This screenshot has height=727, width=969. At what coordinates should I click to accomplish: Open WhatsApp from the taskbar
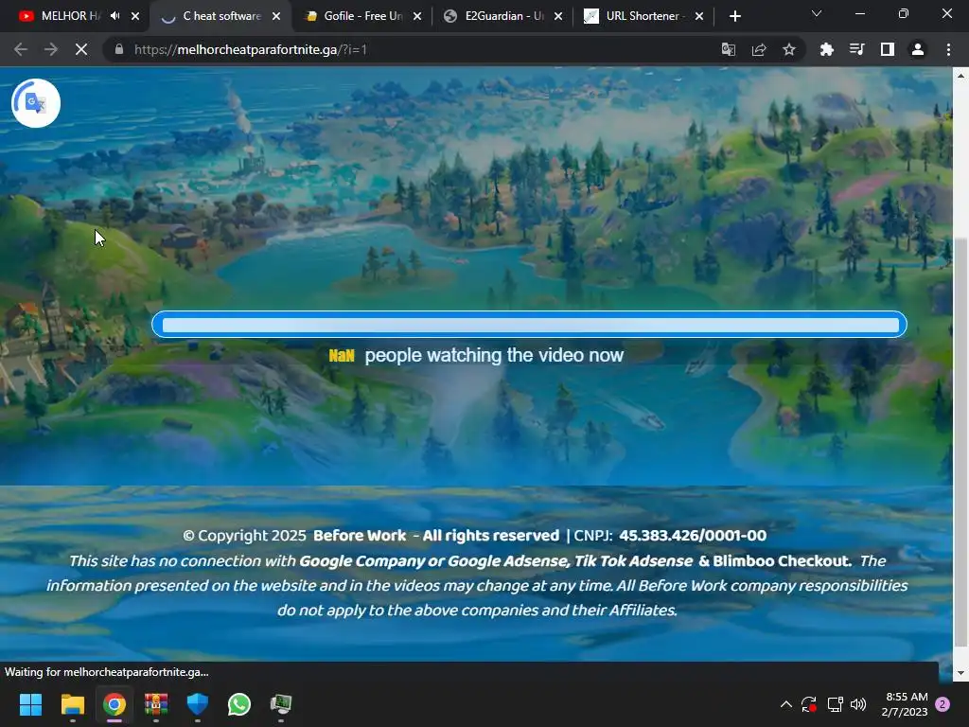[x=239, y=703]
